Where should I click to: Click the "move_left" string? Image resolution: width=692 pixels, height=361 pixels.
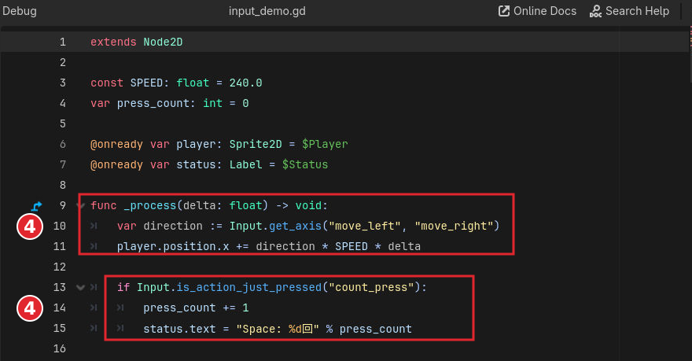click(365, 226)
